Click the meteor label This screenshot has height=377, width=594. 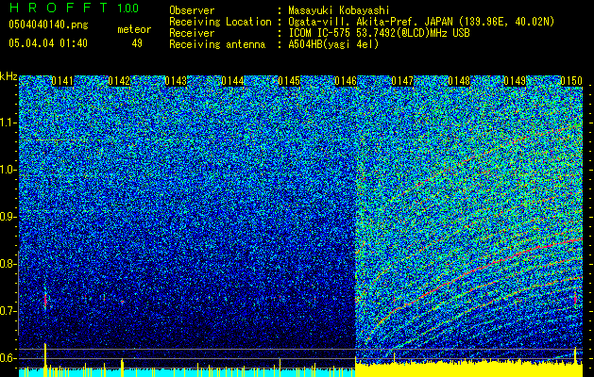(x=134, y=29)
